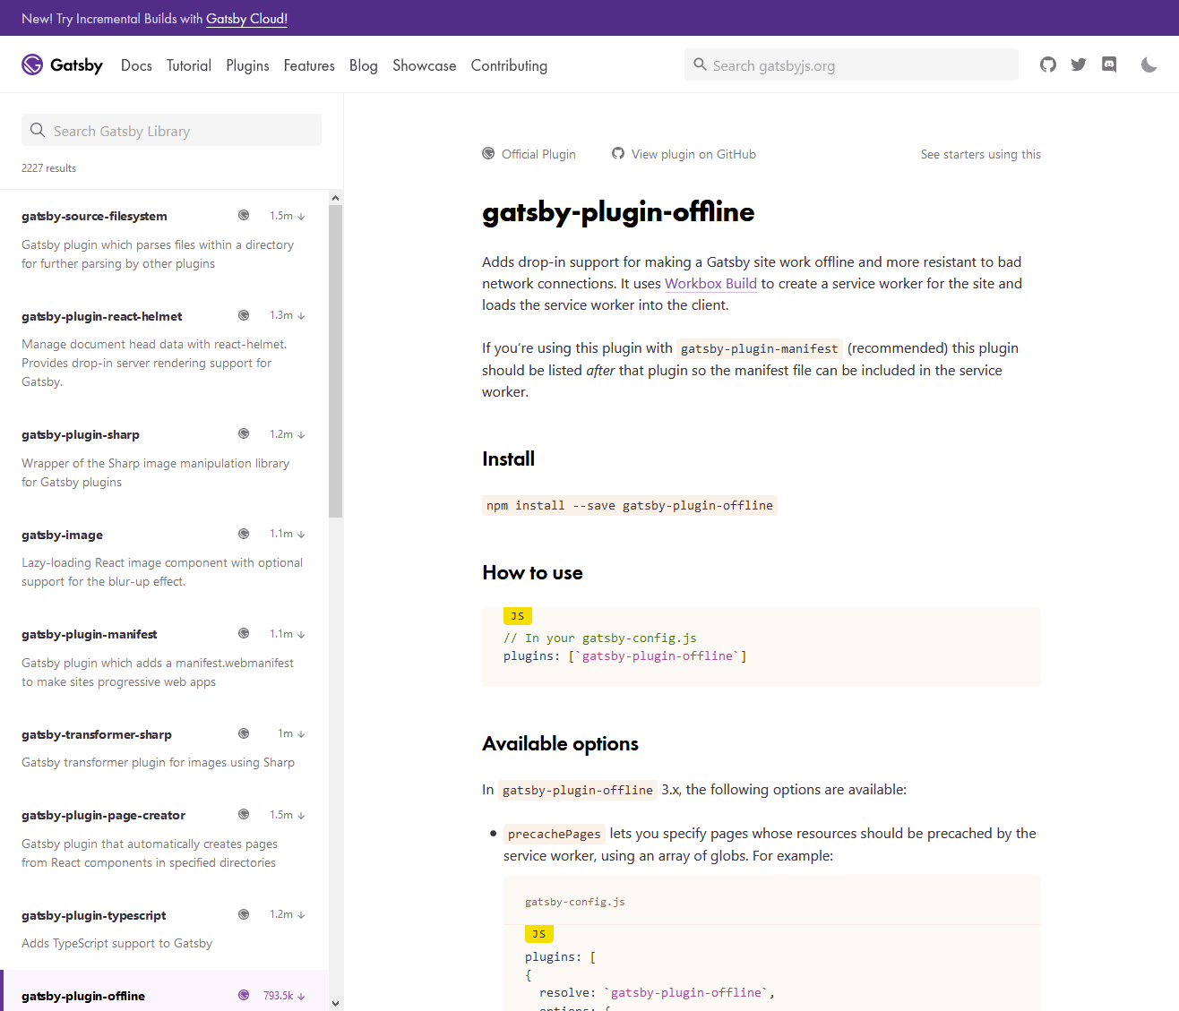
Task: Open Features nav item
Action: (x=309, y=65)
